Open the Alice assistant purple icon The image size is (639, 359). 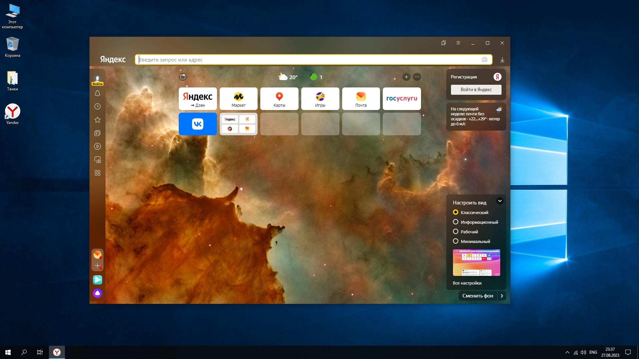coord(97,293)
